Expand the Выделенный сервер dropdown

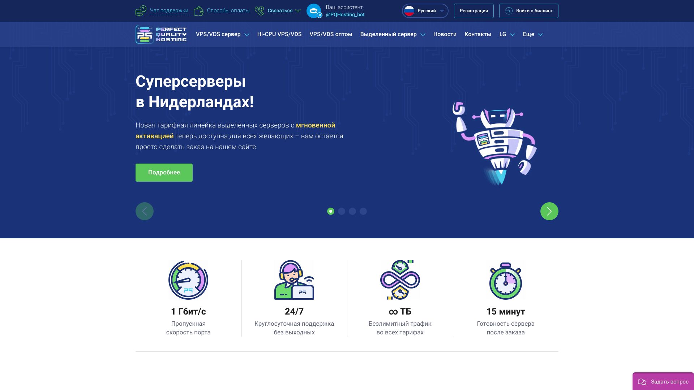click(x=393, y=34)
